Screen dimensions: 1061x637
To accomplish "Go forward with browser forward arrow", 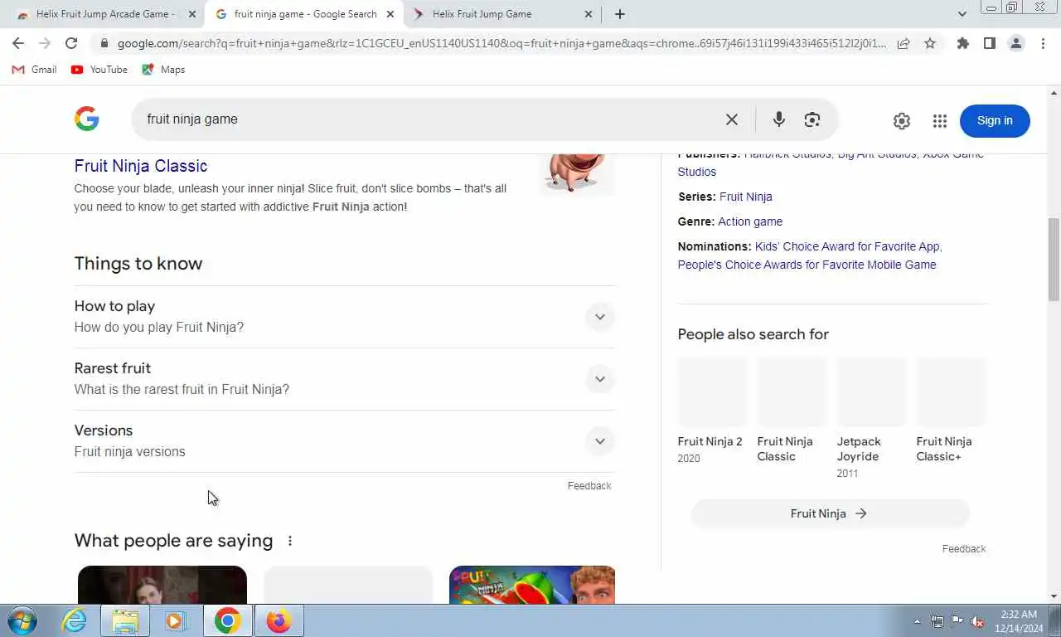I will [45, 43].
